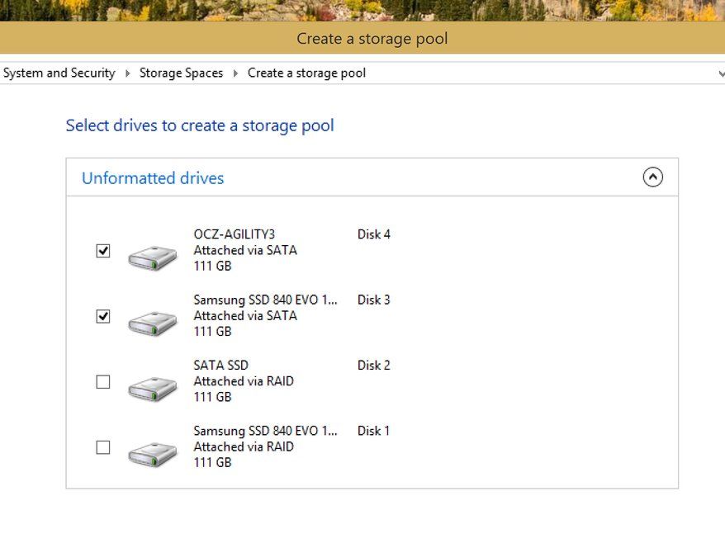Screen dimensions: 725x543
Task: Open the address bar history dropdown arrow
Action: pyautogui.click(x=721, y=73)
